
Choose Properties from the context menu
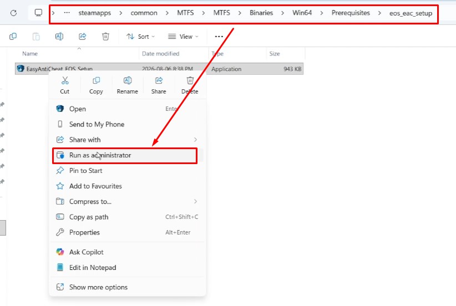pyautogui.click(x=128, y=232)
